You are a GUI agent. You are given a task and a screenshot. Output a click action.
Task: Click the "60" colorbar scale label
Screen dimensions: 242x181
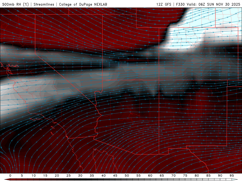pos(150,176)
